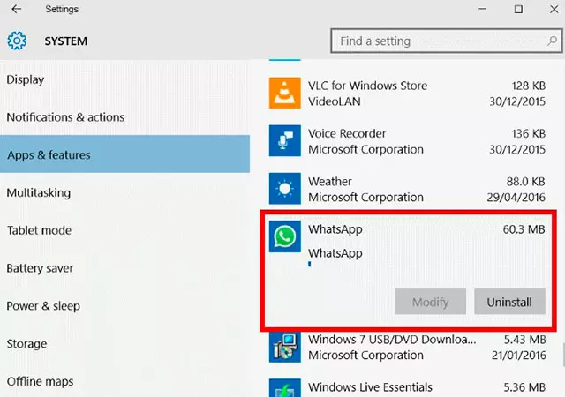Open Power & sleep settings
Viewport: 565px width, 397px height.
point(124,306)
